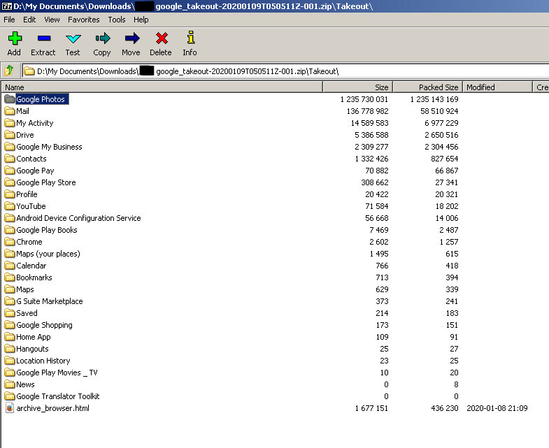This screenshot has width=549, height=448.
Task: Click the 7z title bar icon
Action: click(x=6, y=6)
